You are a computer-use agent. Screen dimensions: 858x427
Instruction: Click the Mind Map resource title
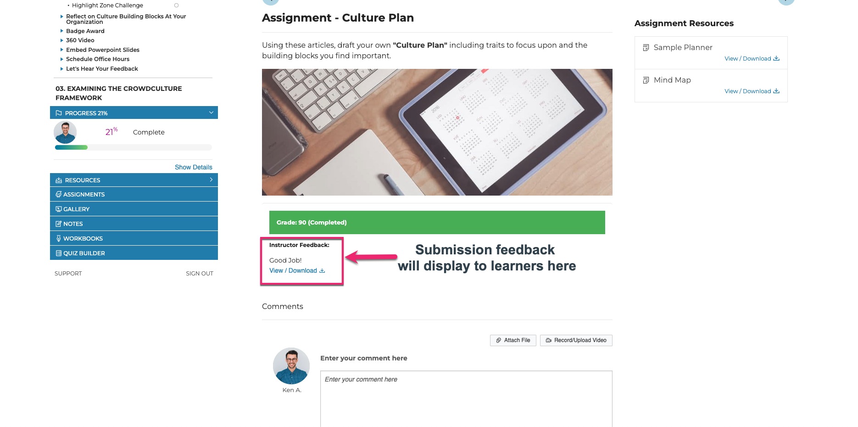coord(672,80)
